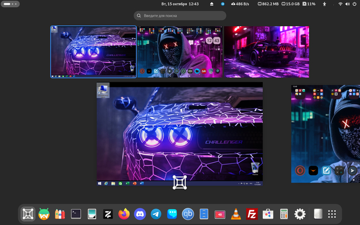The height and width of the screenshot is (225, 360).
Task: Open the Telegram tray icon in top bar
Action: point(223,4)
